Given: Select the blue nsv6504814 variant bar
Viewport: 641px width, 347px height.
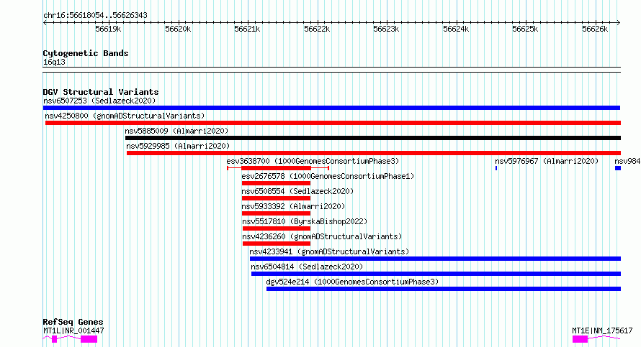Looking at the screenshot, I should (x=436, y=274).
